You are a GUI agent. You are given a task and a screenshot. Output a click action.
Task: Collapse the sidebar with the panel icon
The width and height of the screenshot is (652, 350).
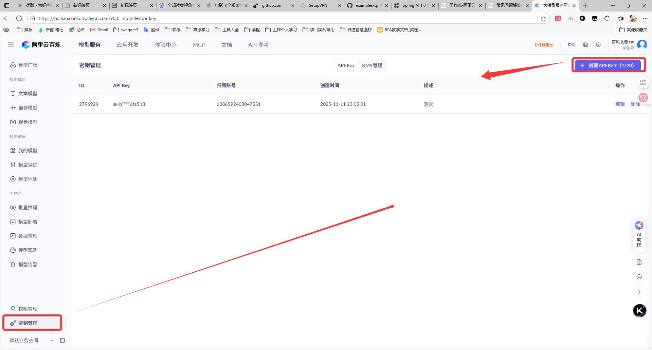62,341
